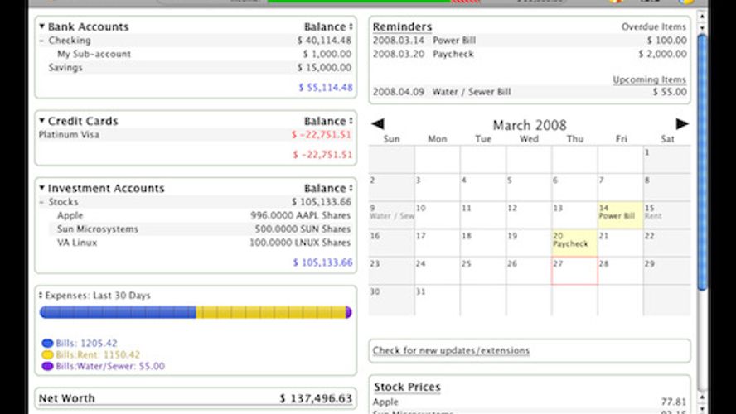
Task: Click the 'Bills: 1205.42' legend text
Action: coord(86,343)
